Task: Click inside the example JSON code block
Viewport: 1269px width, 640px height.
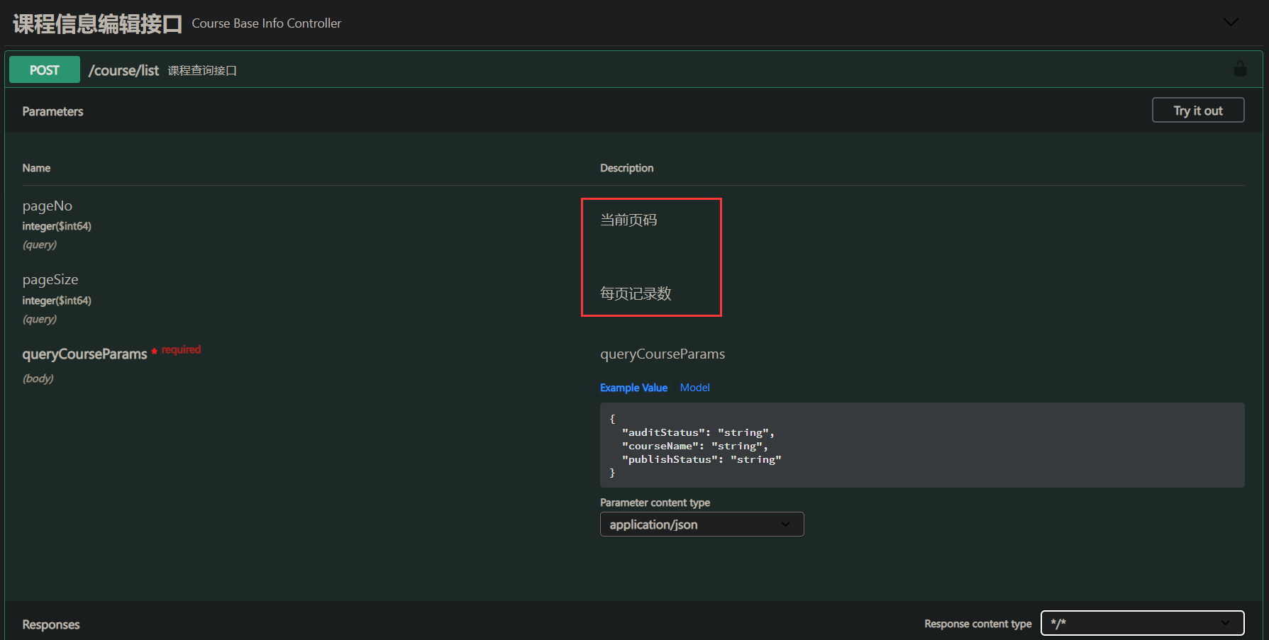Action: point(921,445)
